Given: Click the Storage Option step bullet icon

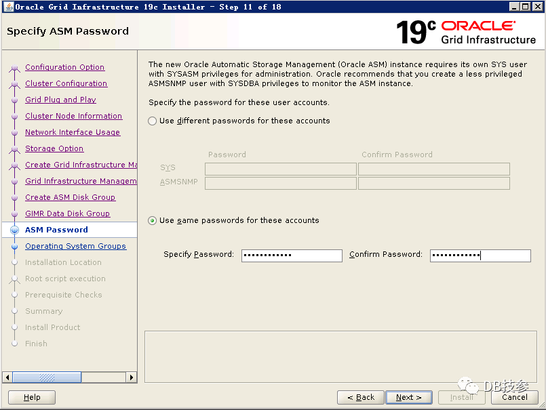Looking at the screenshot, I should click(15, 149).
